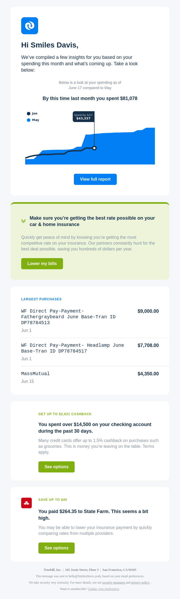Click the Truebill app logo icon
This screenshot has width=180, height=599.
tap(30, 26)
